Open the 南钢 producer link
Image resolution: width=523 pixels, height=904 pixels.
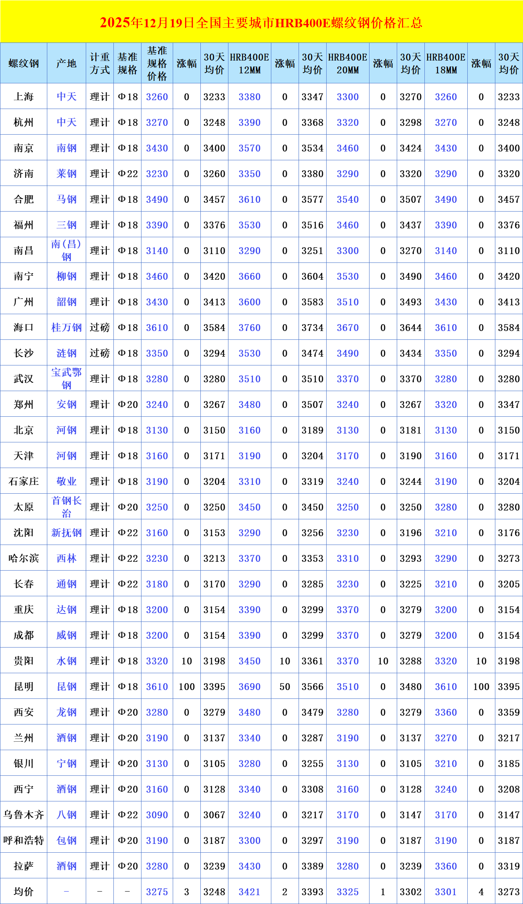click(67, 148)
